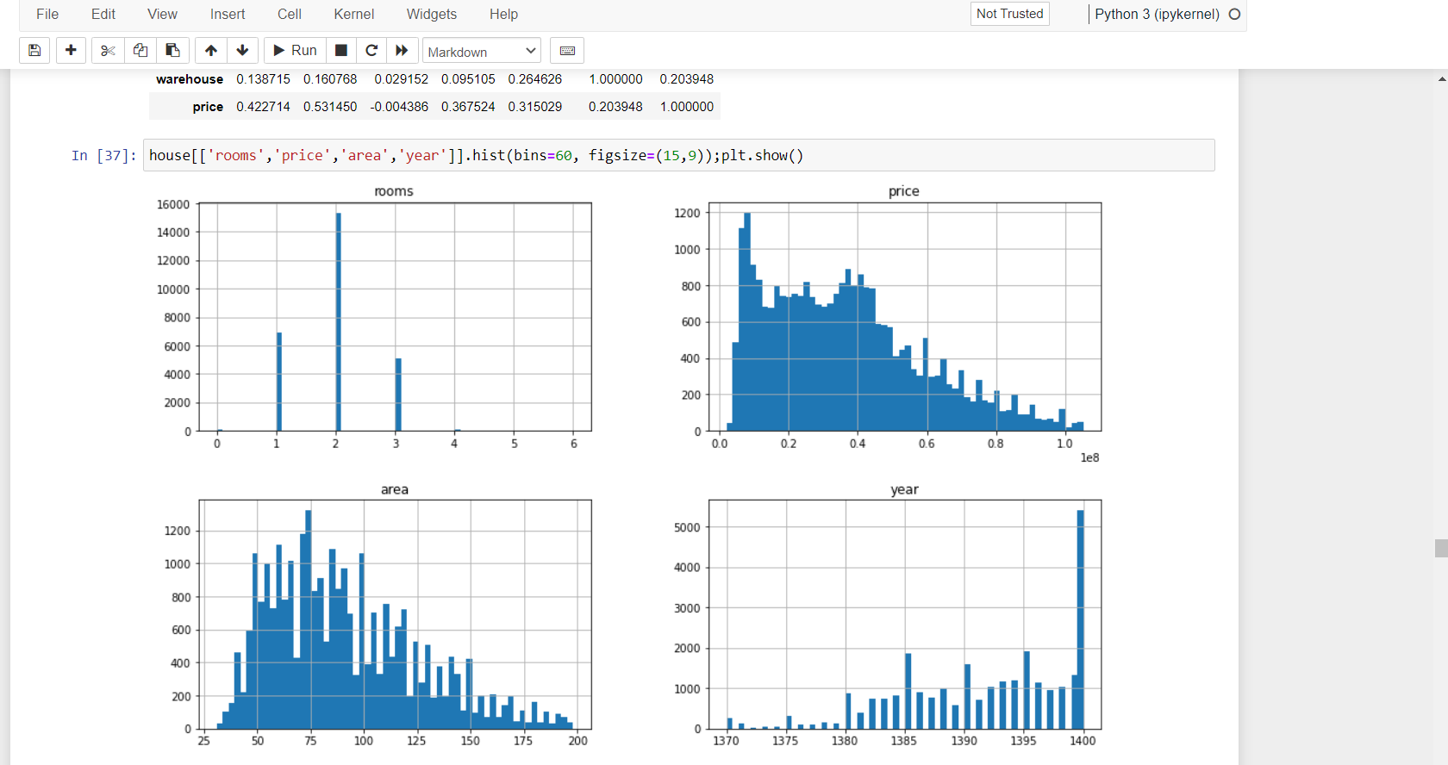Open the File menu

[x=47, y=14]
